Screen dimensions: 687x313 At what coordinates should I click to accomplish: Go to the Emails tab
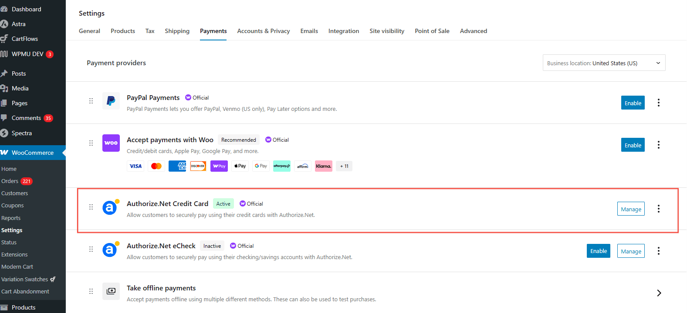309,31
